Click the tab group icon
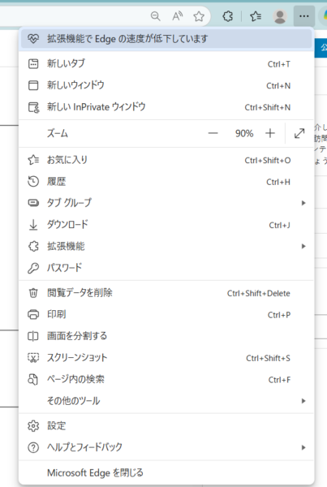327x487 pixels. click(x=33, y=203)
